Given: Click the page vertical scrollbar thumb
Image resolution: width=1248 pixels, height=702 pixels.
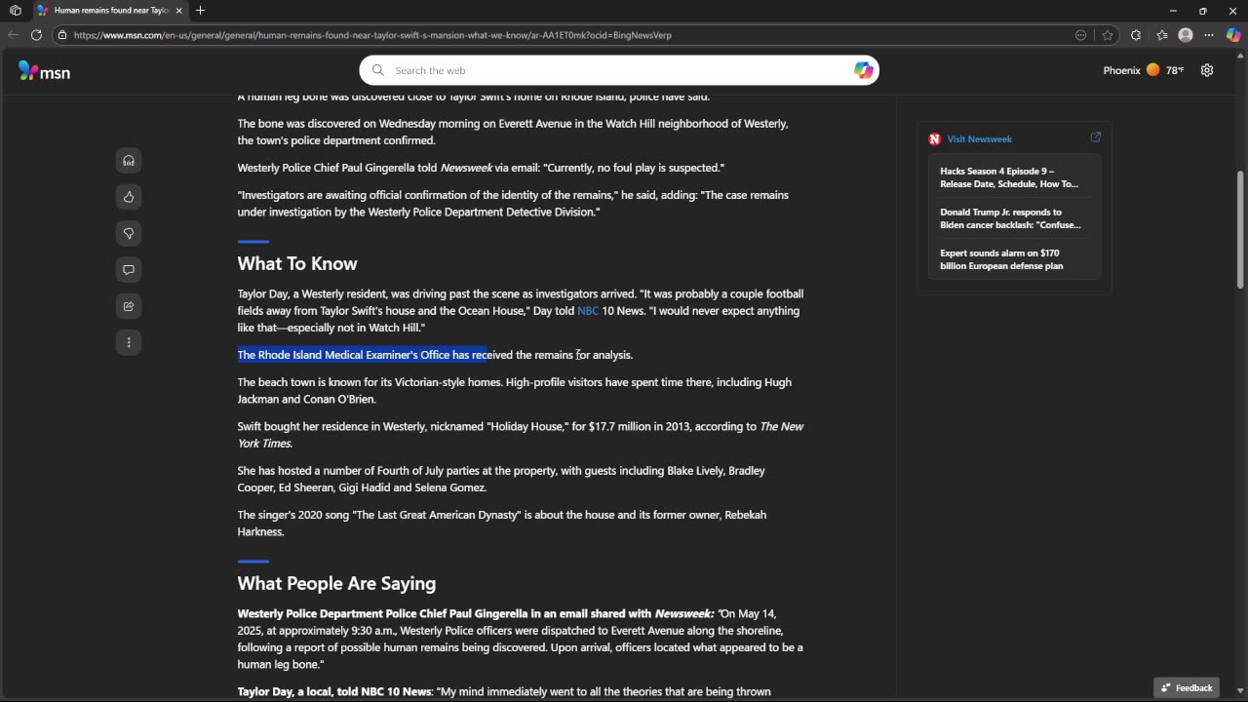Looking at the screenshot, I should [x=1240, y=229].
